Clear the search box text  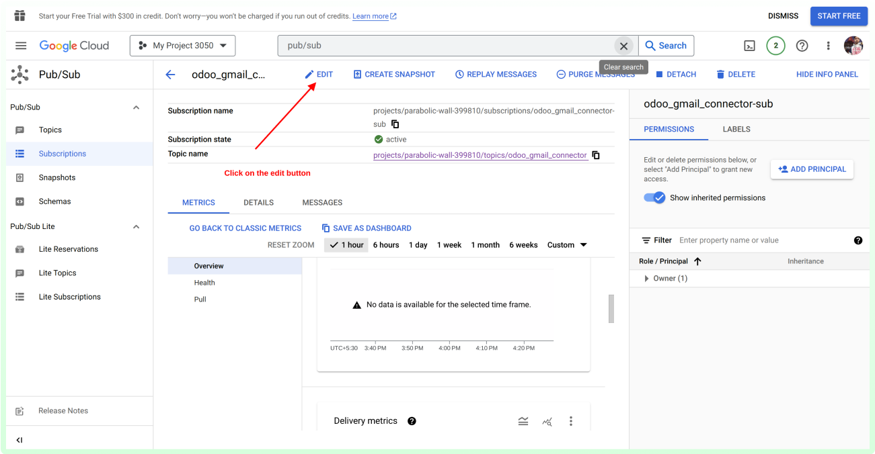pyautogui.click(x=623, y=46)
